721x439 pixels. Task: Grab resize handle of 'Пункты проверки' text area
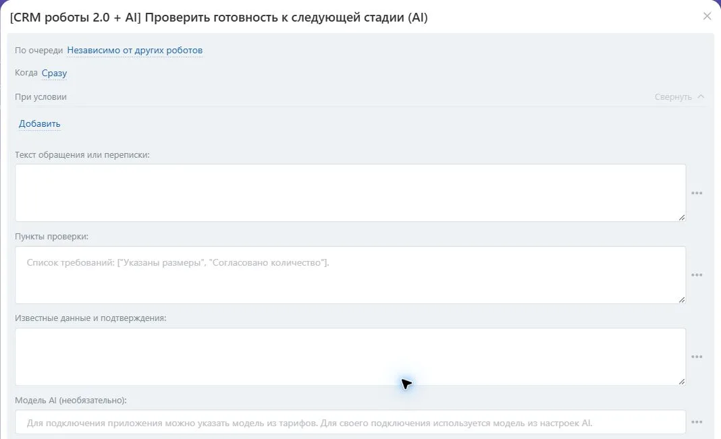(681, 299)
